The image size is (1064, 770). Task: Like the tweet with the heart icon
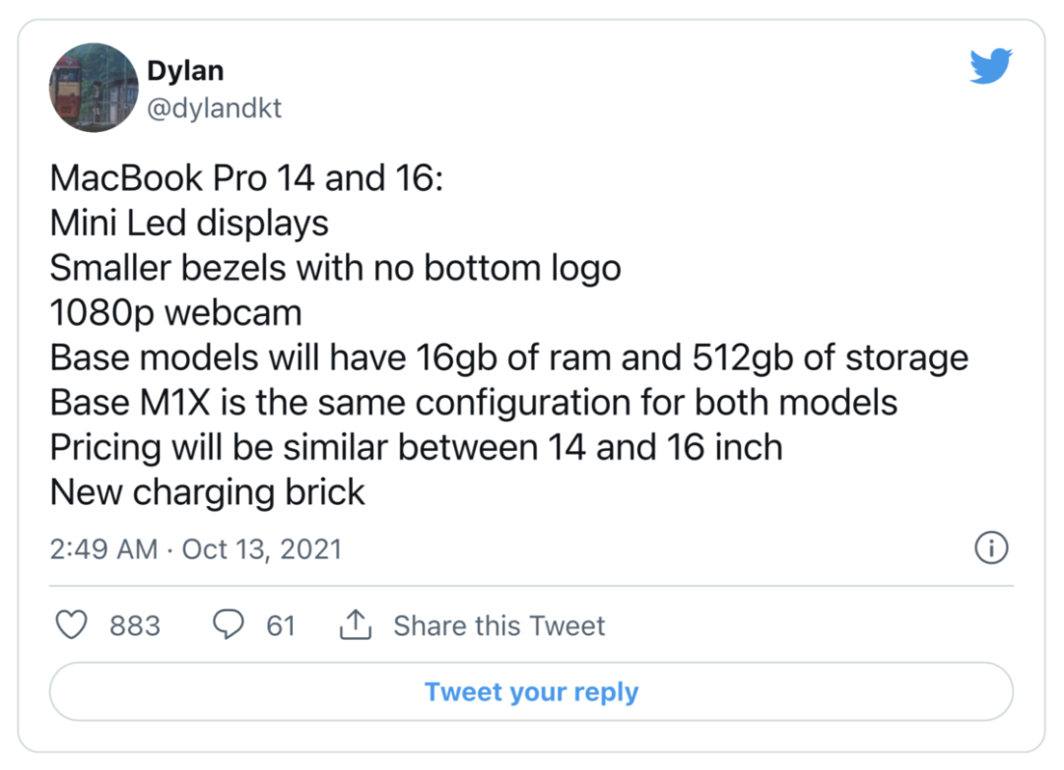point(71,625)
